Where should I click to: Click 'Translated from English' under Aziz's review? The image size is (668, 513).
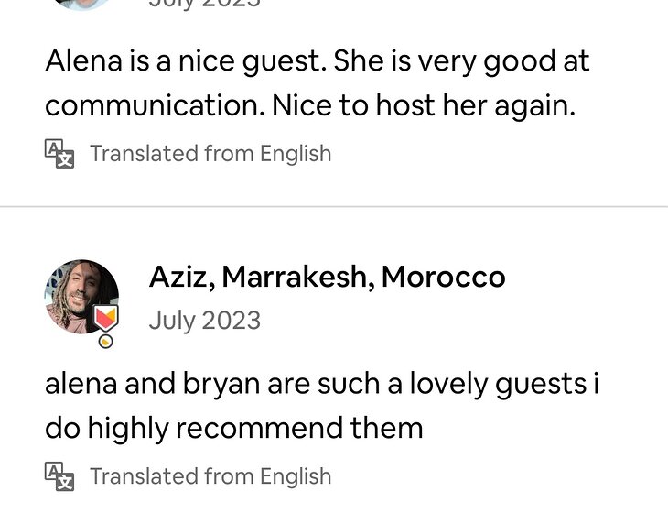pyautogui.click(x=210, y=476)
